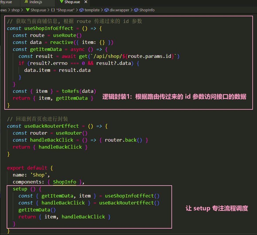
Task: Select the Shop.vue editor tab
Action: coord(72,2)
